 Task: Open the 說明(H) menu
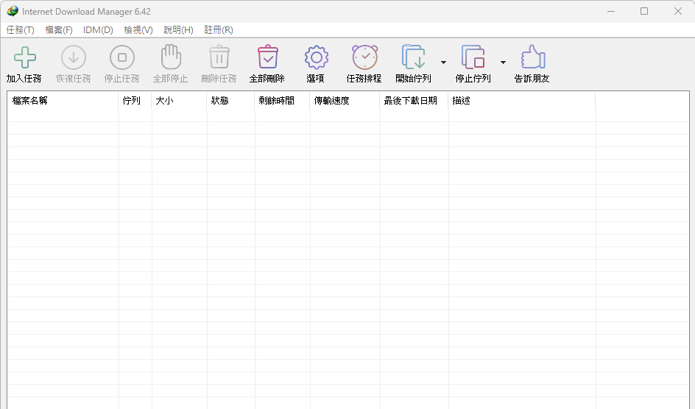[x=178, y=30]
